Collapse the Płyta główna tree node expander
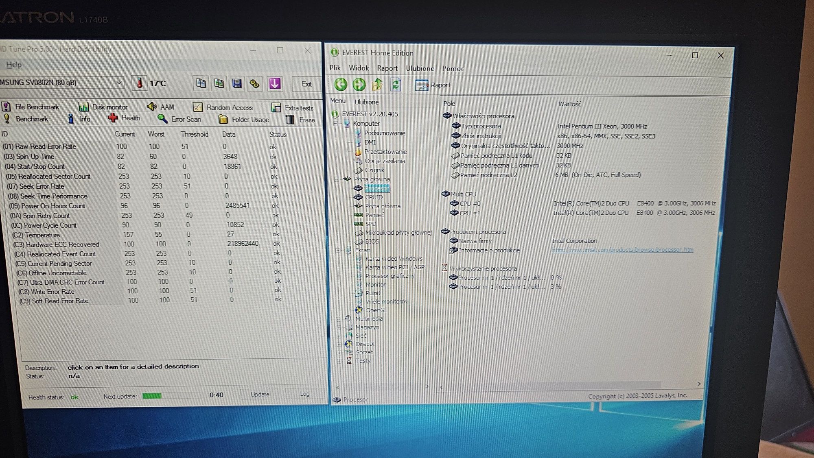Screen dimensions: 814x458 pyautogui.click(x=337, y=179)
